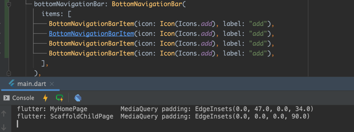
Task: Close the main.dart run tab
Action: 52,84
